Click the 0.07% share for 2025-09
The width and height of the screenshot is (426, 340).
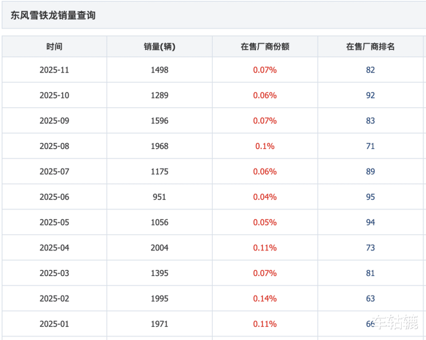[x=265, y=120]
